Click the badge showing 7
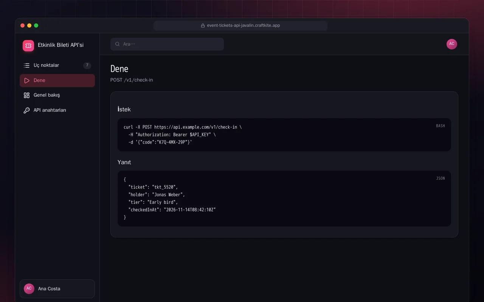 (x=87, y=65)
